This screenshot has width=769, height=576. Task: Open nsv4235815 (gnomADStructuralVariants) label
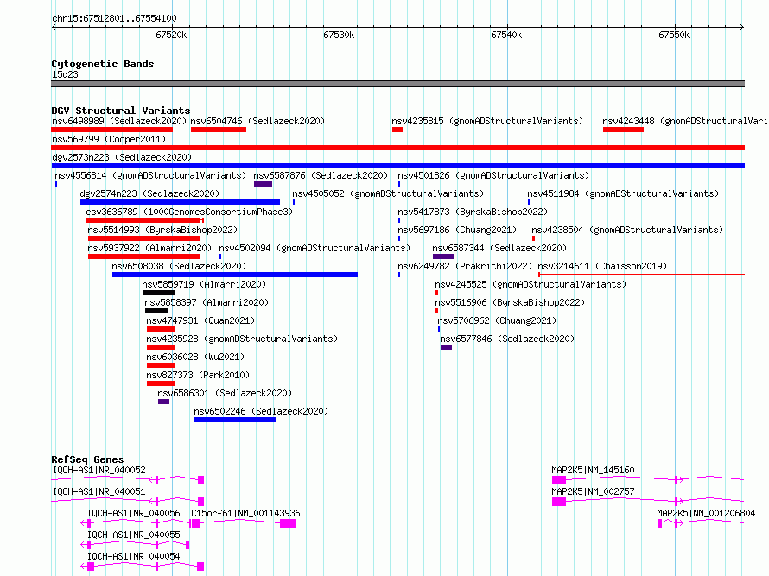point(487,121)
